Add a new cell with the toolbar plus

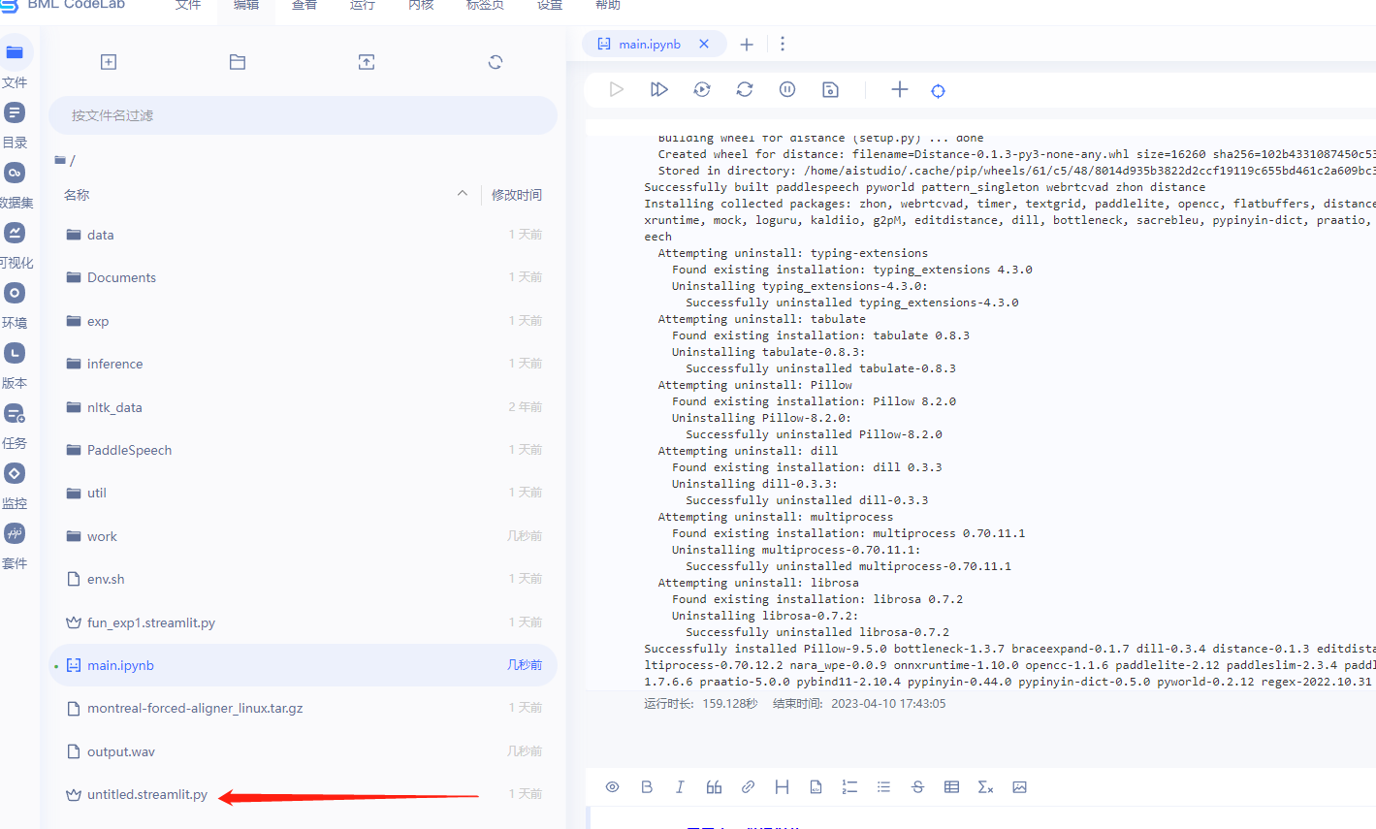(900, 89)
